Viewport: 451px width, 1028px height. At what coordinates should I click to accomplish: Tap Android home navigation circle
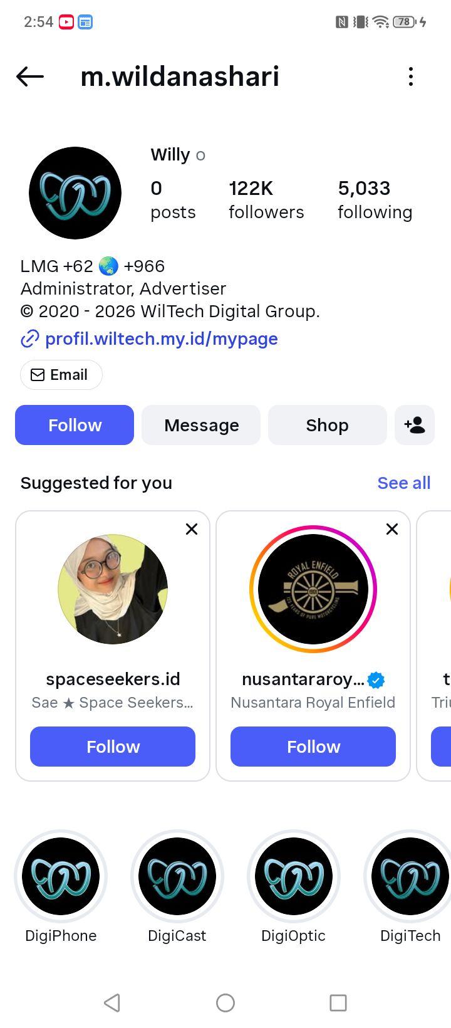(x=225, y=1003)
